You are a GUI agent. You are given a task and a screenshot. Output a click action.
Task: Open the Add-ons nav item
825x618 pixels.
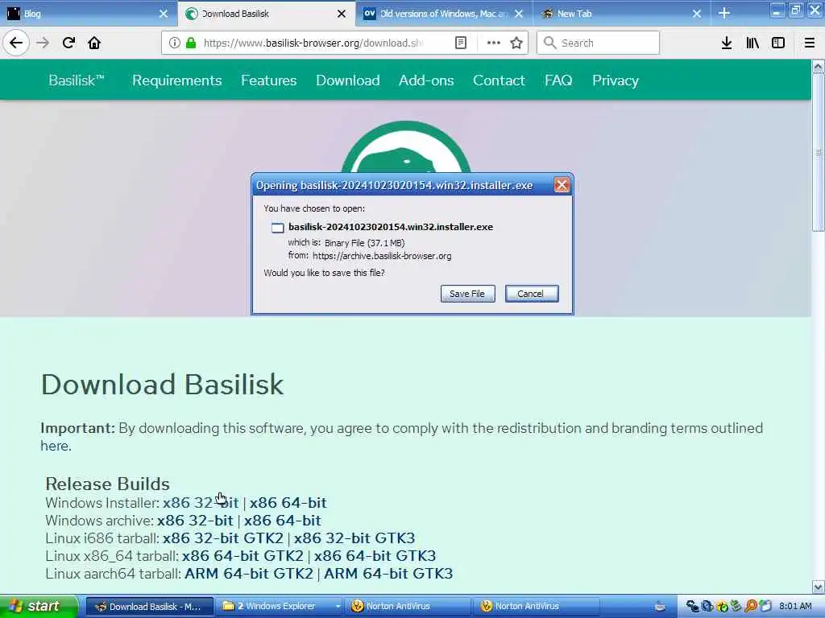click(x=426, y=80)
